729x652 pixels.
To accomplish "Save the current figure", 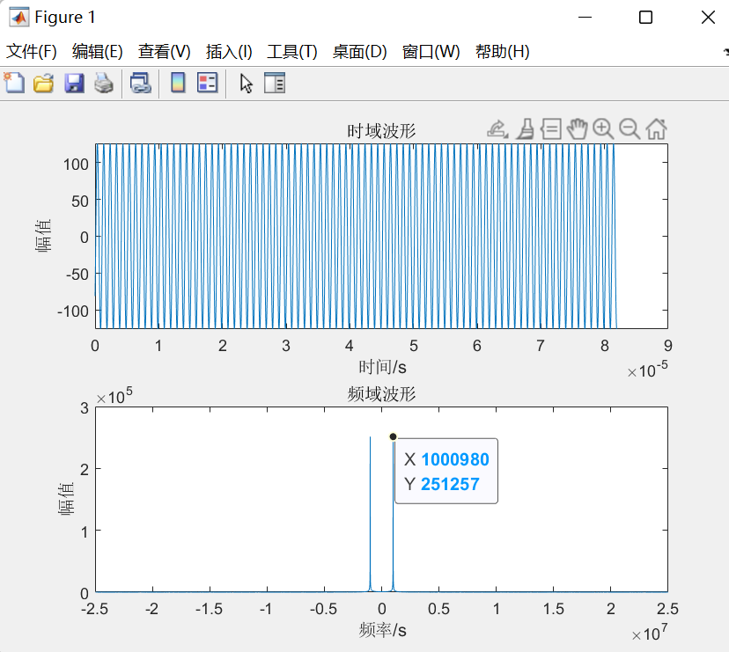I will click(x=74, y=82).
